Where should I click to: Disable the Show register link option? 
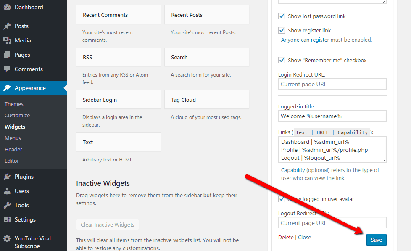click(282, 30)
